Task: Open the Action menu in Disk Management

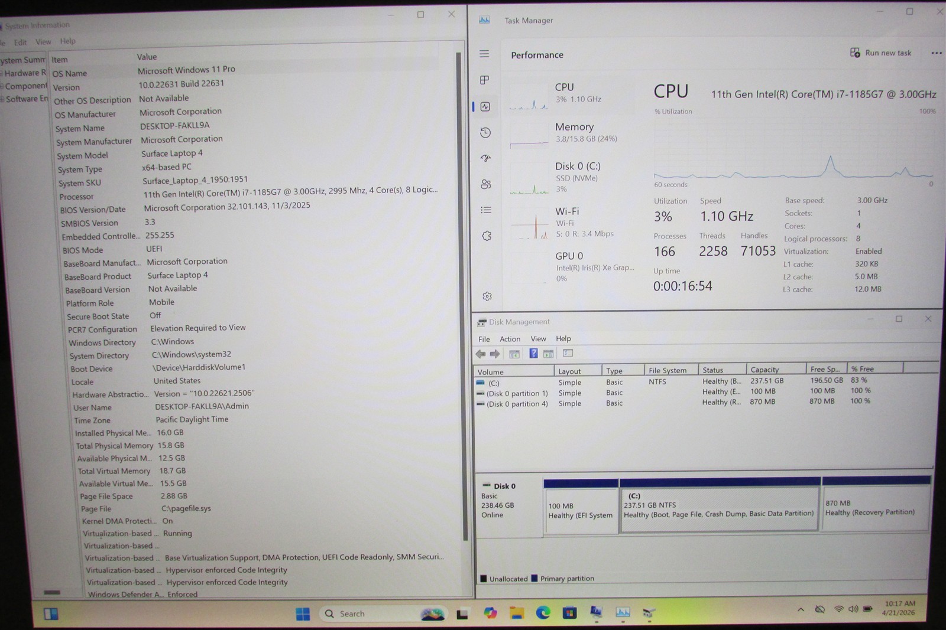Action: tap(510, 339)
